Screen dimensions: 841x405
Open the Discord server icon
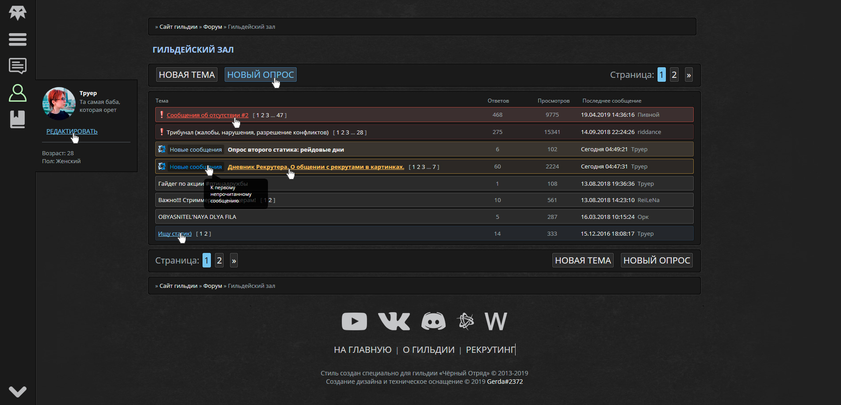coord(433,321)
